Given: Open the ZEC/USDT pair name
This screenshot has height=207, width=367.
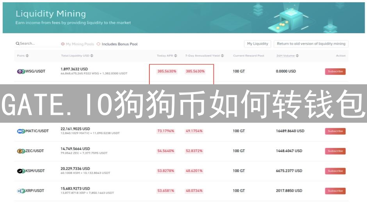Looking at the screenshot, I should [35, 151].
